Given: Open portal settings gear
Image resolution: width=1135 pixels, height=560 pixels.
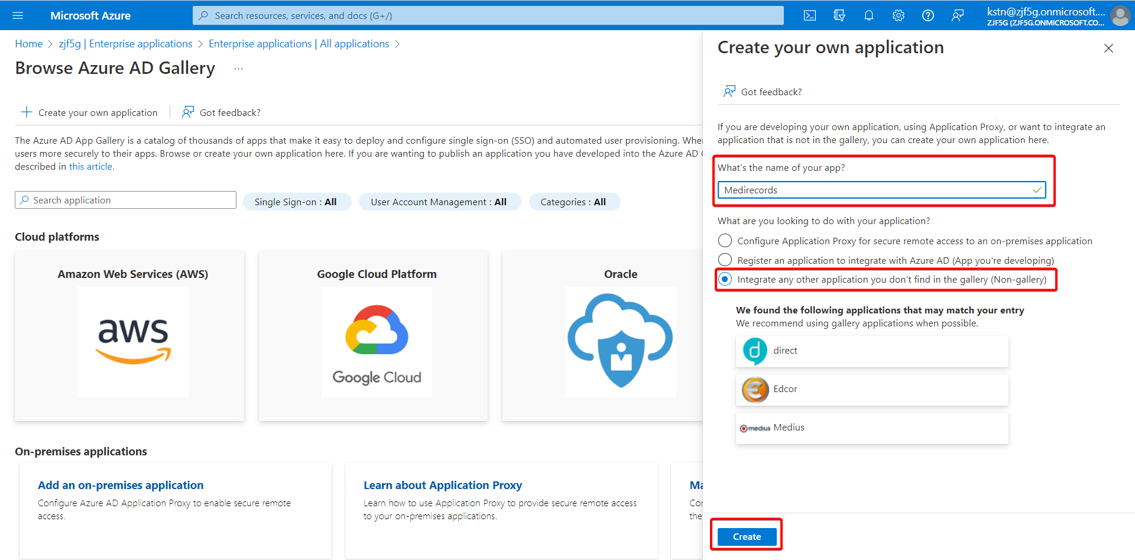Looking at the screenshot, I should [899, 15].
